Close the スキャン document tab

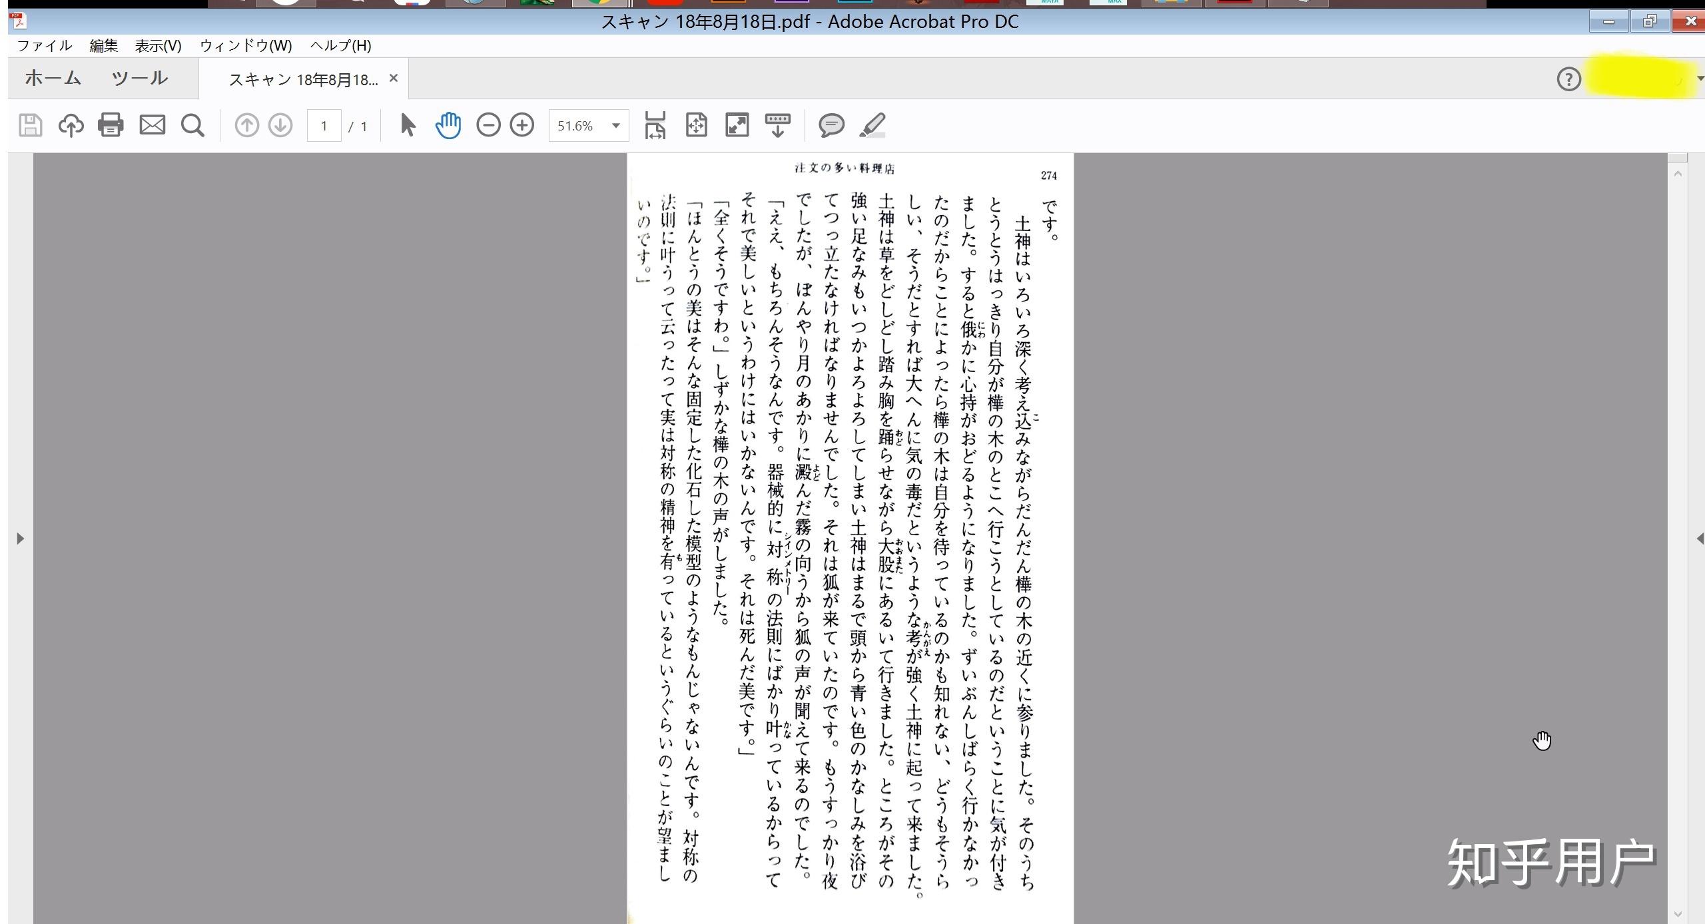pyautogui.click(x=394, y=78)
